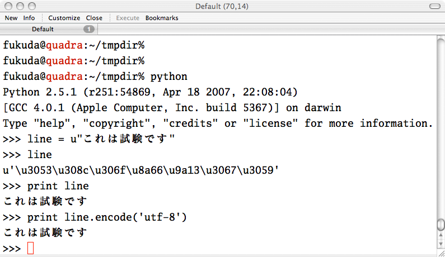Open the Info panel from toolbar

(x=29, y=18)
